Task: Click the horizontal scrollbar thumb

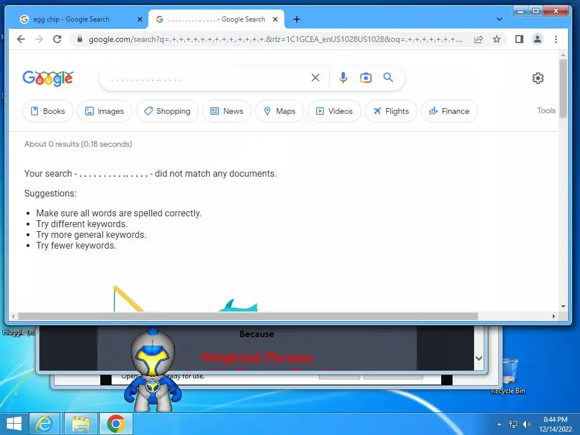Action: point(248,316)
